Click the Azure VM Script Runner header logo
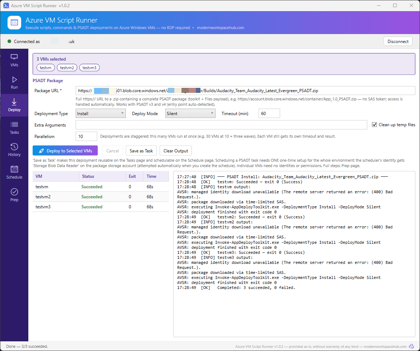Image resolution: width=420 pixels, height=351 pixels. tap(14, 23)
